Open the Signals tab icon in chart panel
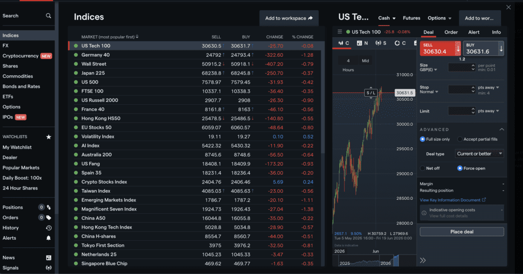 378,43
